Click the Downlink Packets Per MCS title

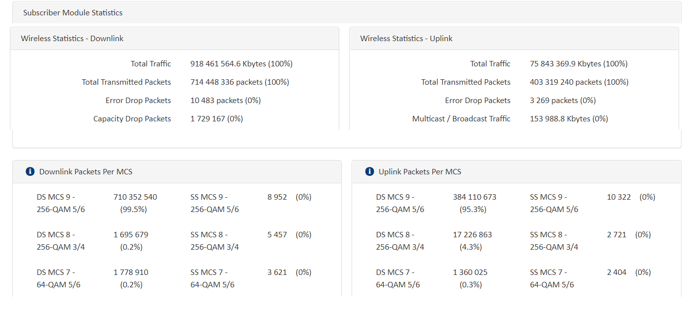pyautogui.click(x=86, y=172)
